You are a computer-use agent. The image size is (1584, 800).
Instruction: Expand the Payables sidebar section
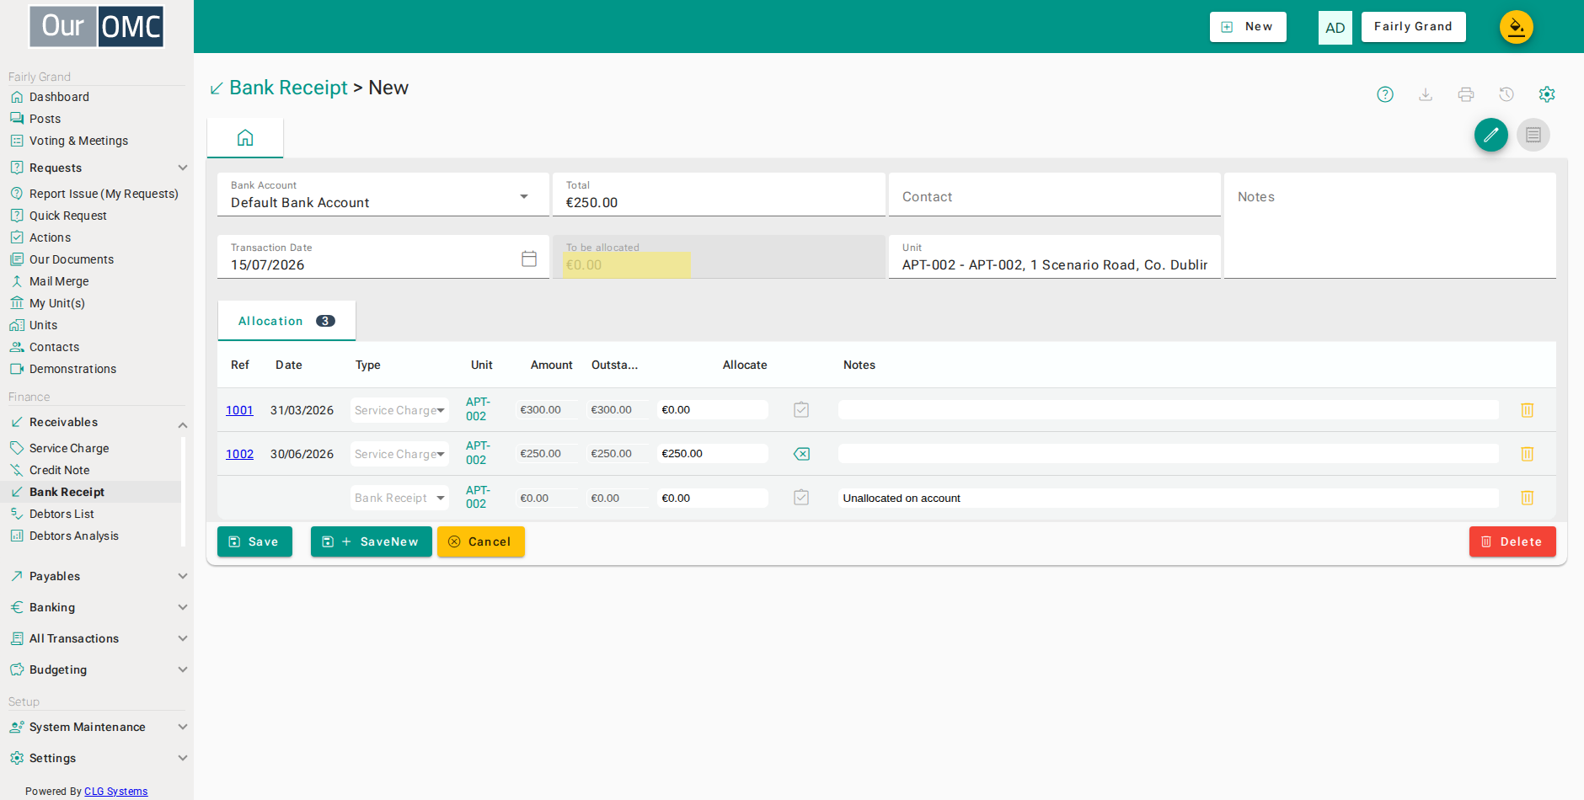coord(98,576)
